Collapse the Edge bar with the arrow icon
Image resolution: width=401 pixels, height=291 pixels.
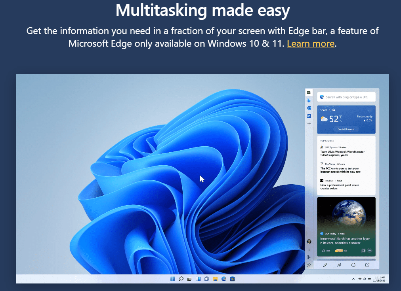(309, 257)
